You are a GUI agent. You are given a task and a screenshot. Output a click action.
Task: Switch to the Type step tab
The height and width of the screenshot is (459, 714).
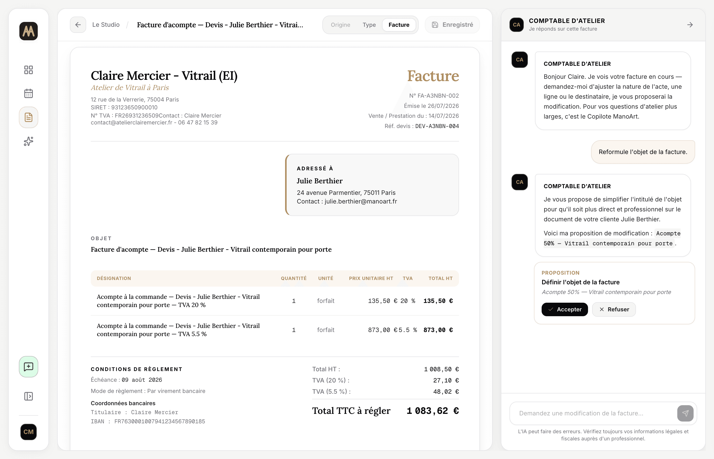(x=369, y=25)
